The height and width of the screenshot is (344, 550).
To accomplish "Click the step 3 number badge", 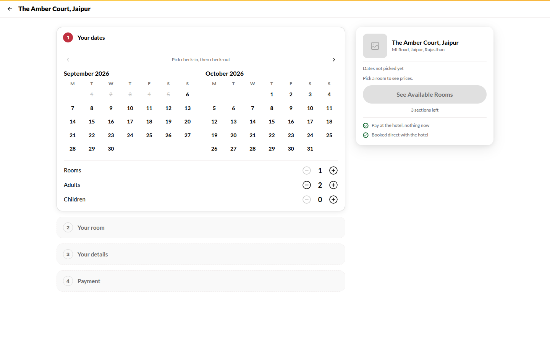I will tap(68, 254).
